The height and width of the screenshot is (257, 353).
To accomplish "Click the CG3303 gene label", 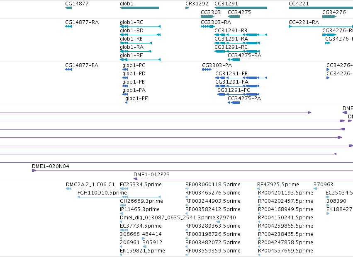I will pos(211,12).
